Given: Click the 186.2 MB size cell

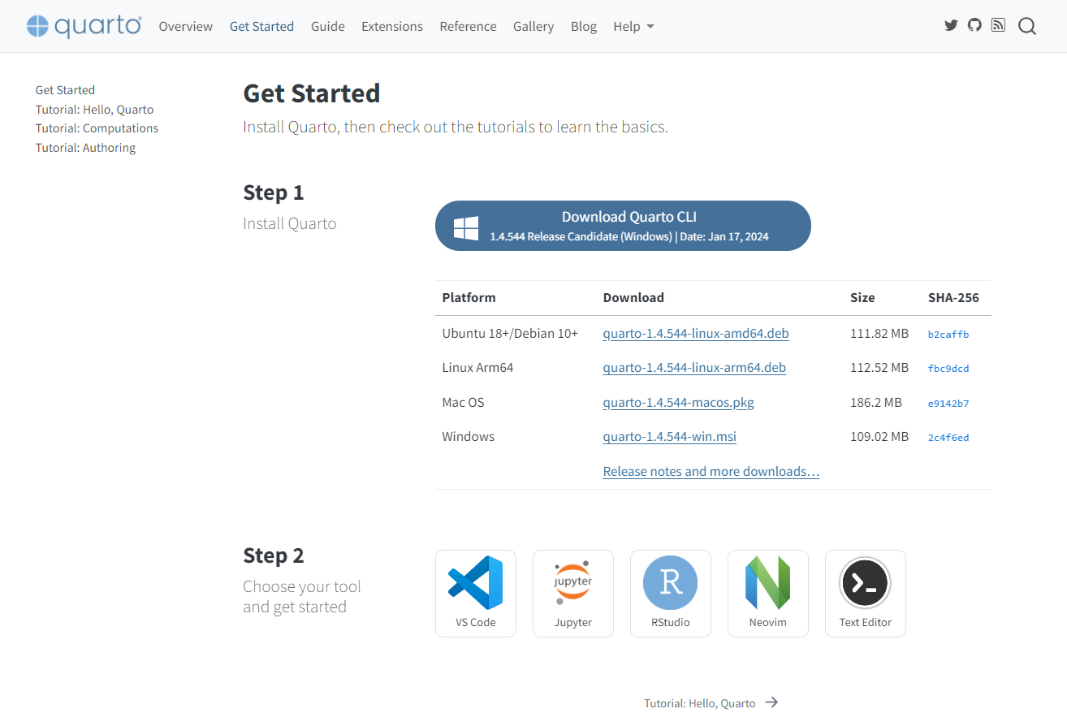Looking at the screenshot, I should click(x=876, y=402).
